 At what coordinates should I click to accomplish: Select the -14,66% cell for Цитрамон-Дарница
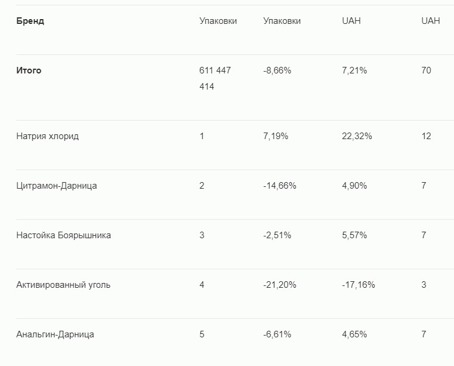pos(280,186)
